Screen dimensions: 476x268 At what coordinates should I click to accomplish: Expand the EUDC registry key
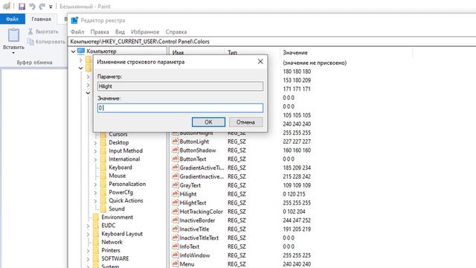pos(88,226)
